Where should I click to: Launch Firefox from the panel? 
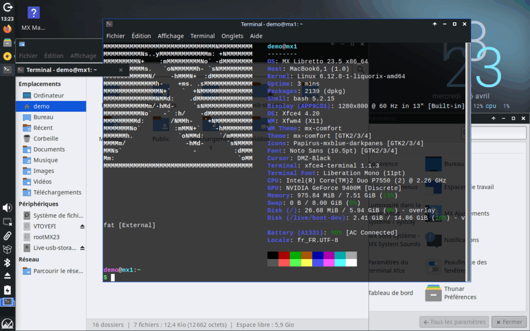[7, 29]
